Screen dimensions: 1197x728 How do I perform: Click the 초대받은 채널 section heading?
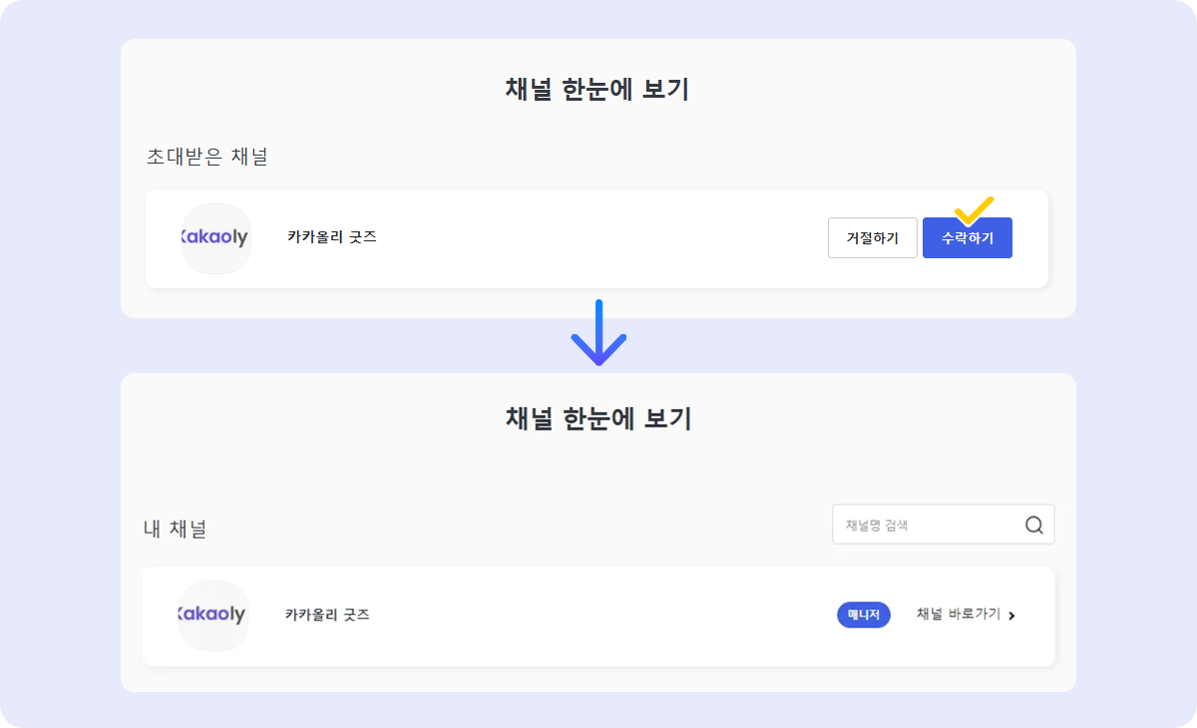click(206, 157)
